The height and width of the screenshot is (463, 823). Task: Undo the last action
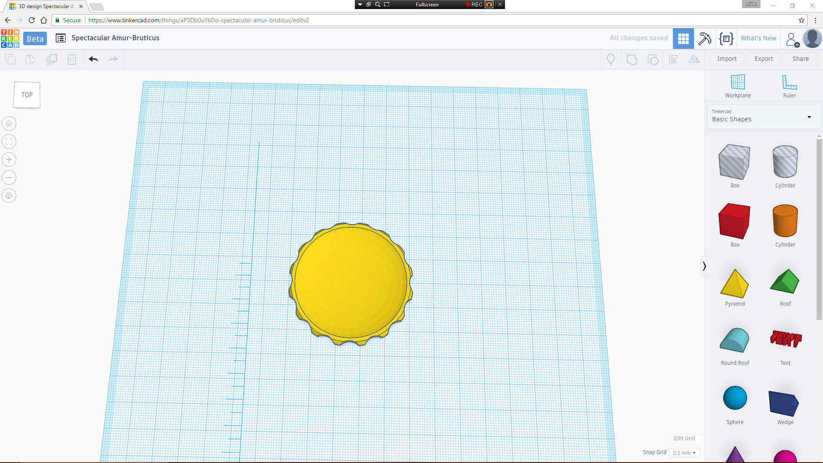pyautogui.click(x=93, y=59)
